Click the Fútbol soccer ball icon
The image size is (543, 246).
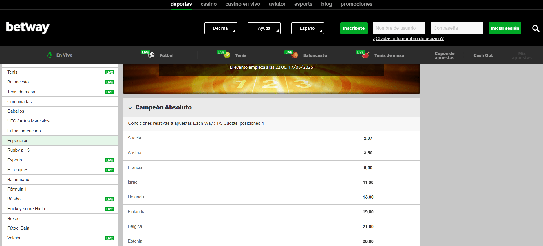[x=151, y=55]
